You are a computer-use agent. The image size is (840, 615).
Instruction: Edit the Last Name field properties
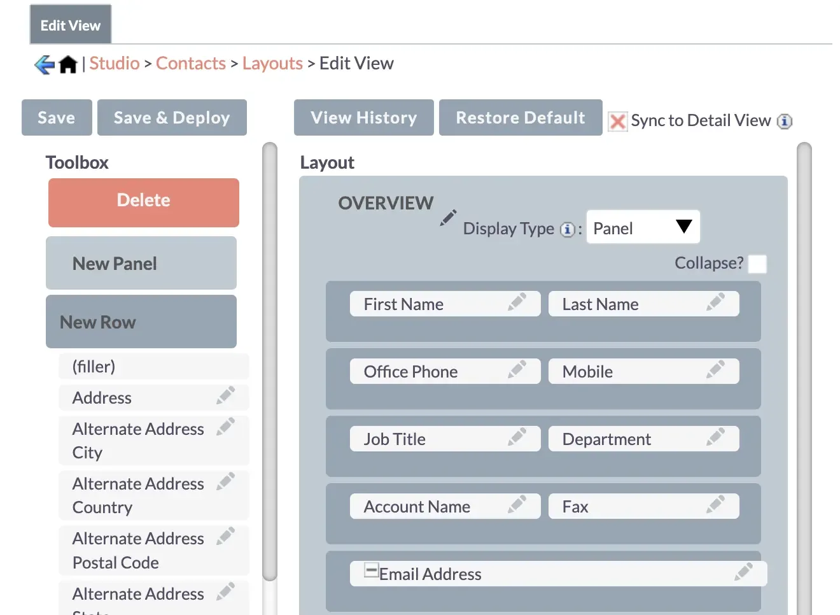click(x=717, y=304)
